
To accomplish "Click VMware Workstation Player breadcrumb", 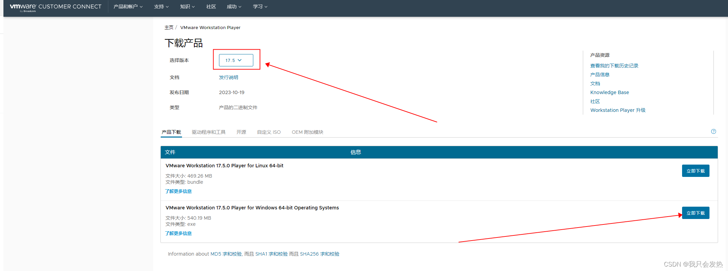I will click(210, 27).
